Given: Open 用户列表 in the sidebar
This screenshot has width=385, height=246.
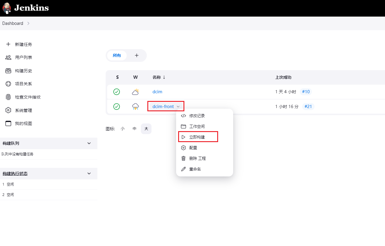Looking at the screenshot, I should tap(24, 57).
